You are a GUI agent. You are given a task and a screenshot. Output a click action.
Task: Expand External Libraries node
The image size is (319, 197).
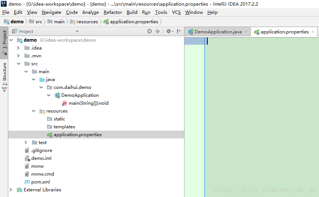[x=11, y=190]
